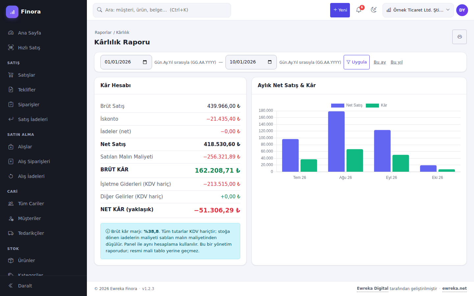Click the Alış İadeleri refresh icon
This screenshot has height=296, width=474.
11,176
